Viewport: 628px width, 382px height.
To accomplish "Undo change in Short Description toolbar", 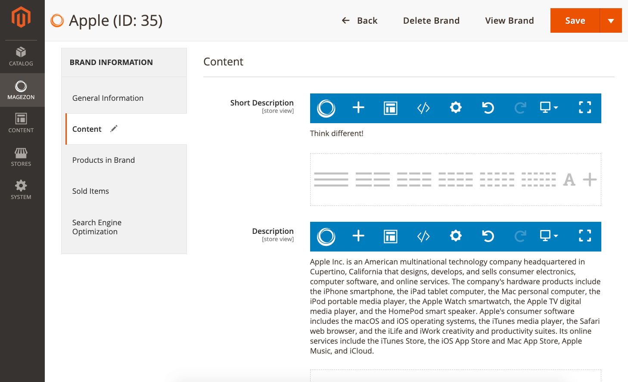I will pos(488,108).
